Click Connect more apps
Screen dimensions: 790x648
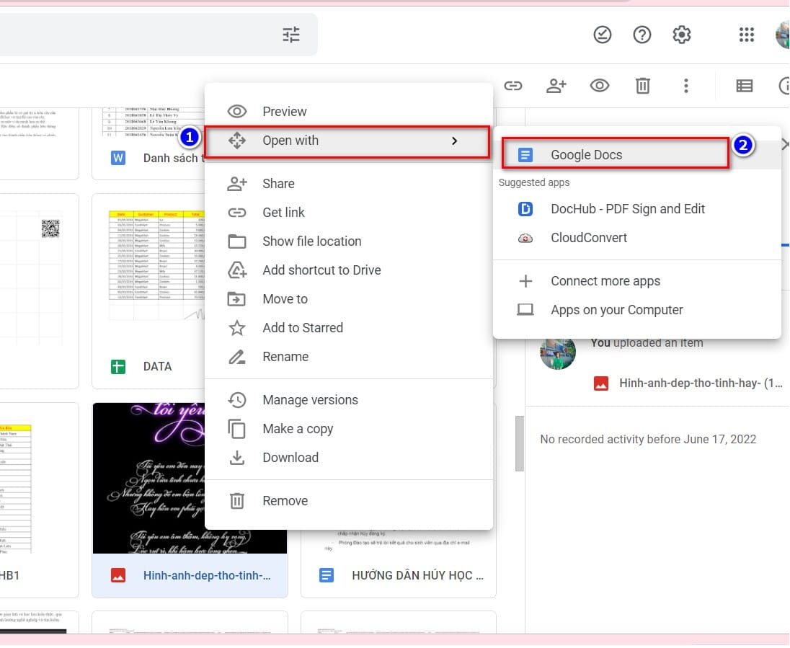(605, 280)
